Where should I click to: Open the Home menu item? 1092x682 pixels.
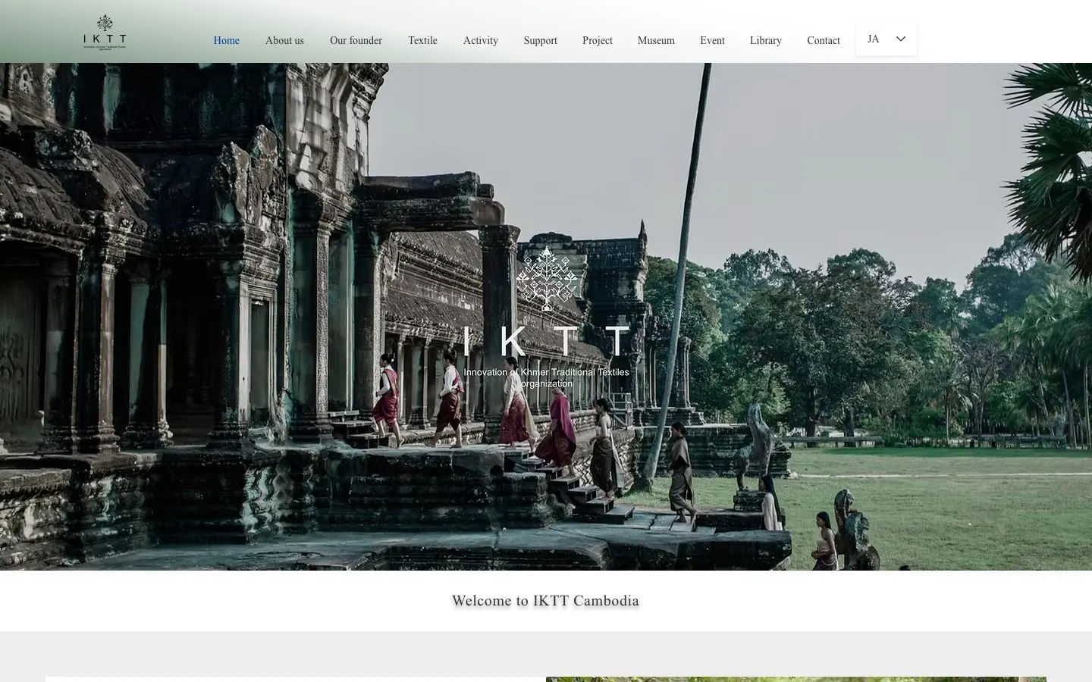pyautogui.click(x=226, y=41)
